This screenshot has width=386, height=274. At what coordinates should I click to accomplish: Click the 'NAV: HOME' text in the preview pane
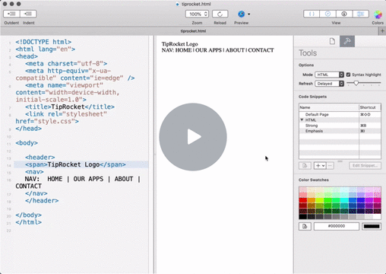coord(176,50)
